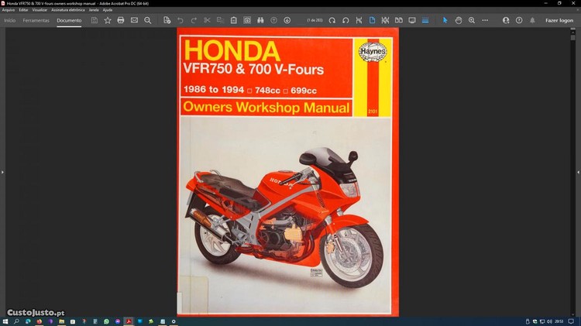Screen dimensions: 581x326
Task: Go to next page down arrow
Action: point(287,20)
